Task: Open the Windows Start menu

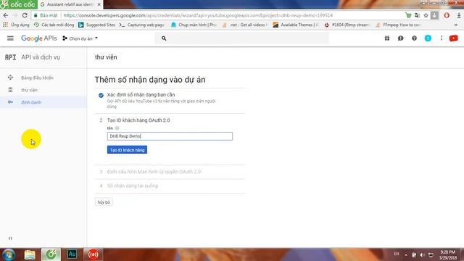Action: coord(9,254)
